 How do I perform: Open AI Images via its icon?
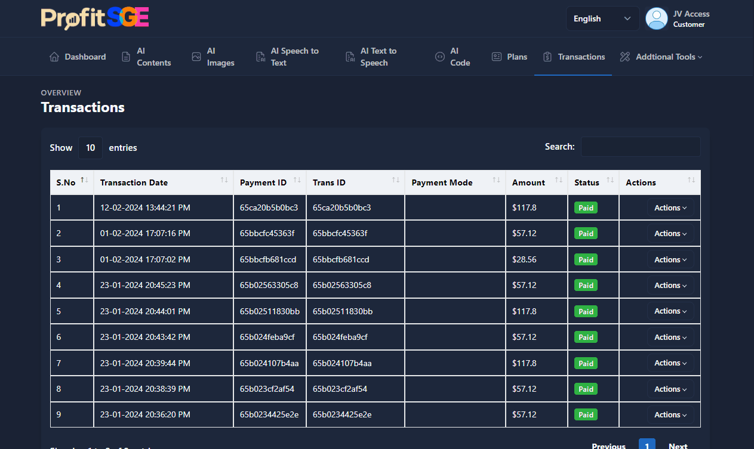pyautogui.click(x=196, y=56)
